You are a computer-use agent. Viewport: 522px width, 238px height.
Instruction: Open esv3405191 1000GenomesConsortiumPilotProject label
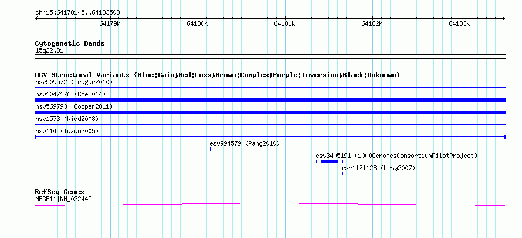pos(396,156)
